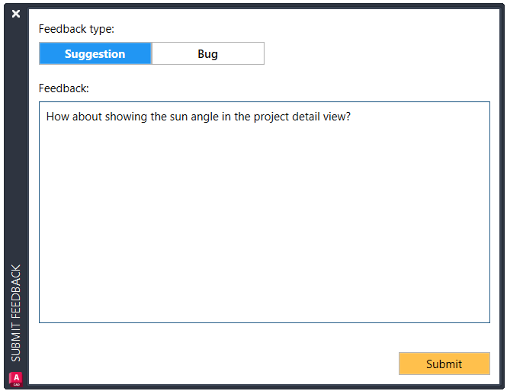Click the "Feedback type:" label

76,29
